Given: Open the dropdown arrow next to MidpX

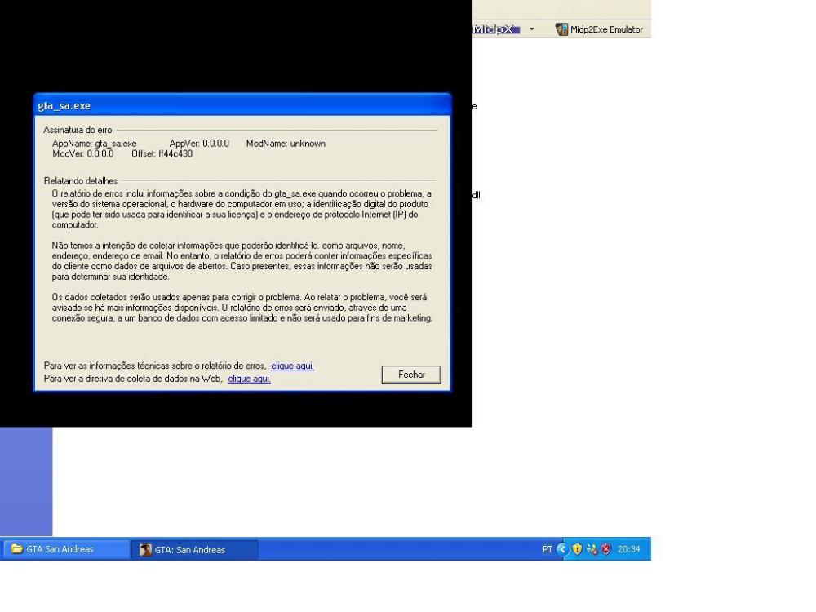Looking at the screenshot, I should [531, 29].
